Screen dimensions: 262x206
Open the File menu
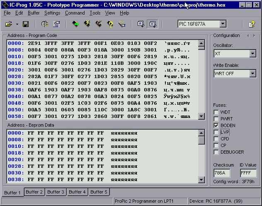click(7, 13)
